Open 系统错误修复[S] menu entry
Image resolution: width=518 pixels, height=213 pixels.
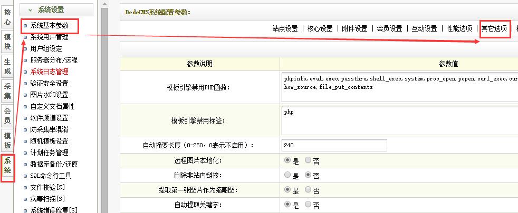(x=54, y=210)
